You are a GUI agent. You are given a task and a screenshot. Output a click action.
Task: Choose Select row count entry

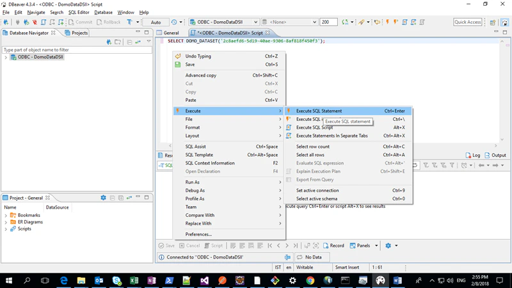coord(348,147)
